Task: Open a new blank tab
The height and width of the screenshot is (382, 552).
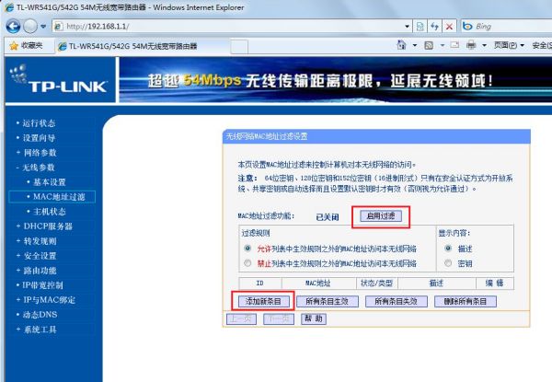Action: coord(239,46)
